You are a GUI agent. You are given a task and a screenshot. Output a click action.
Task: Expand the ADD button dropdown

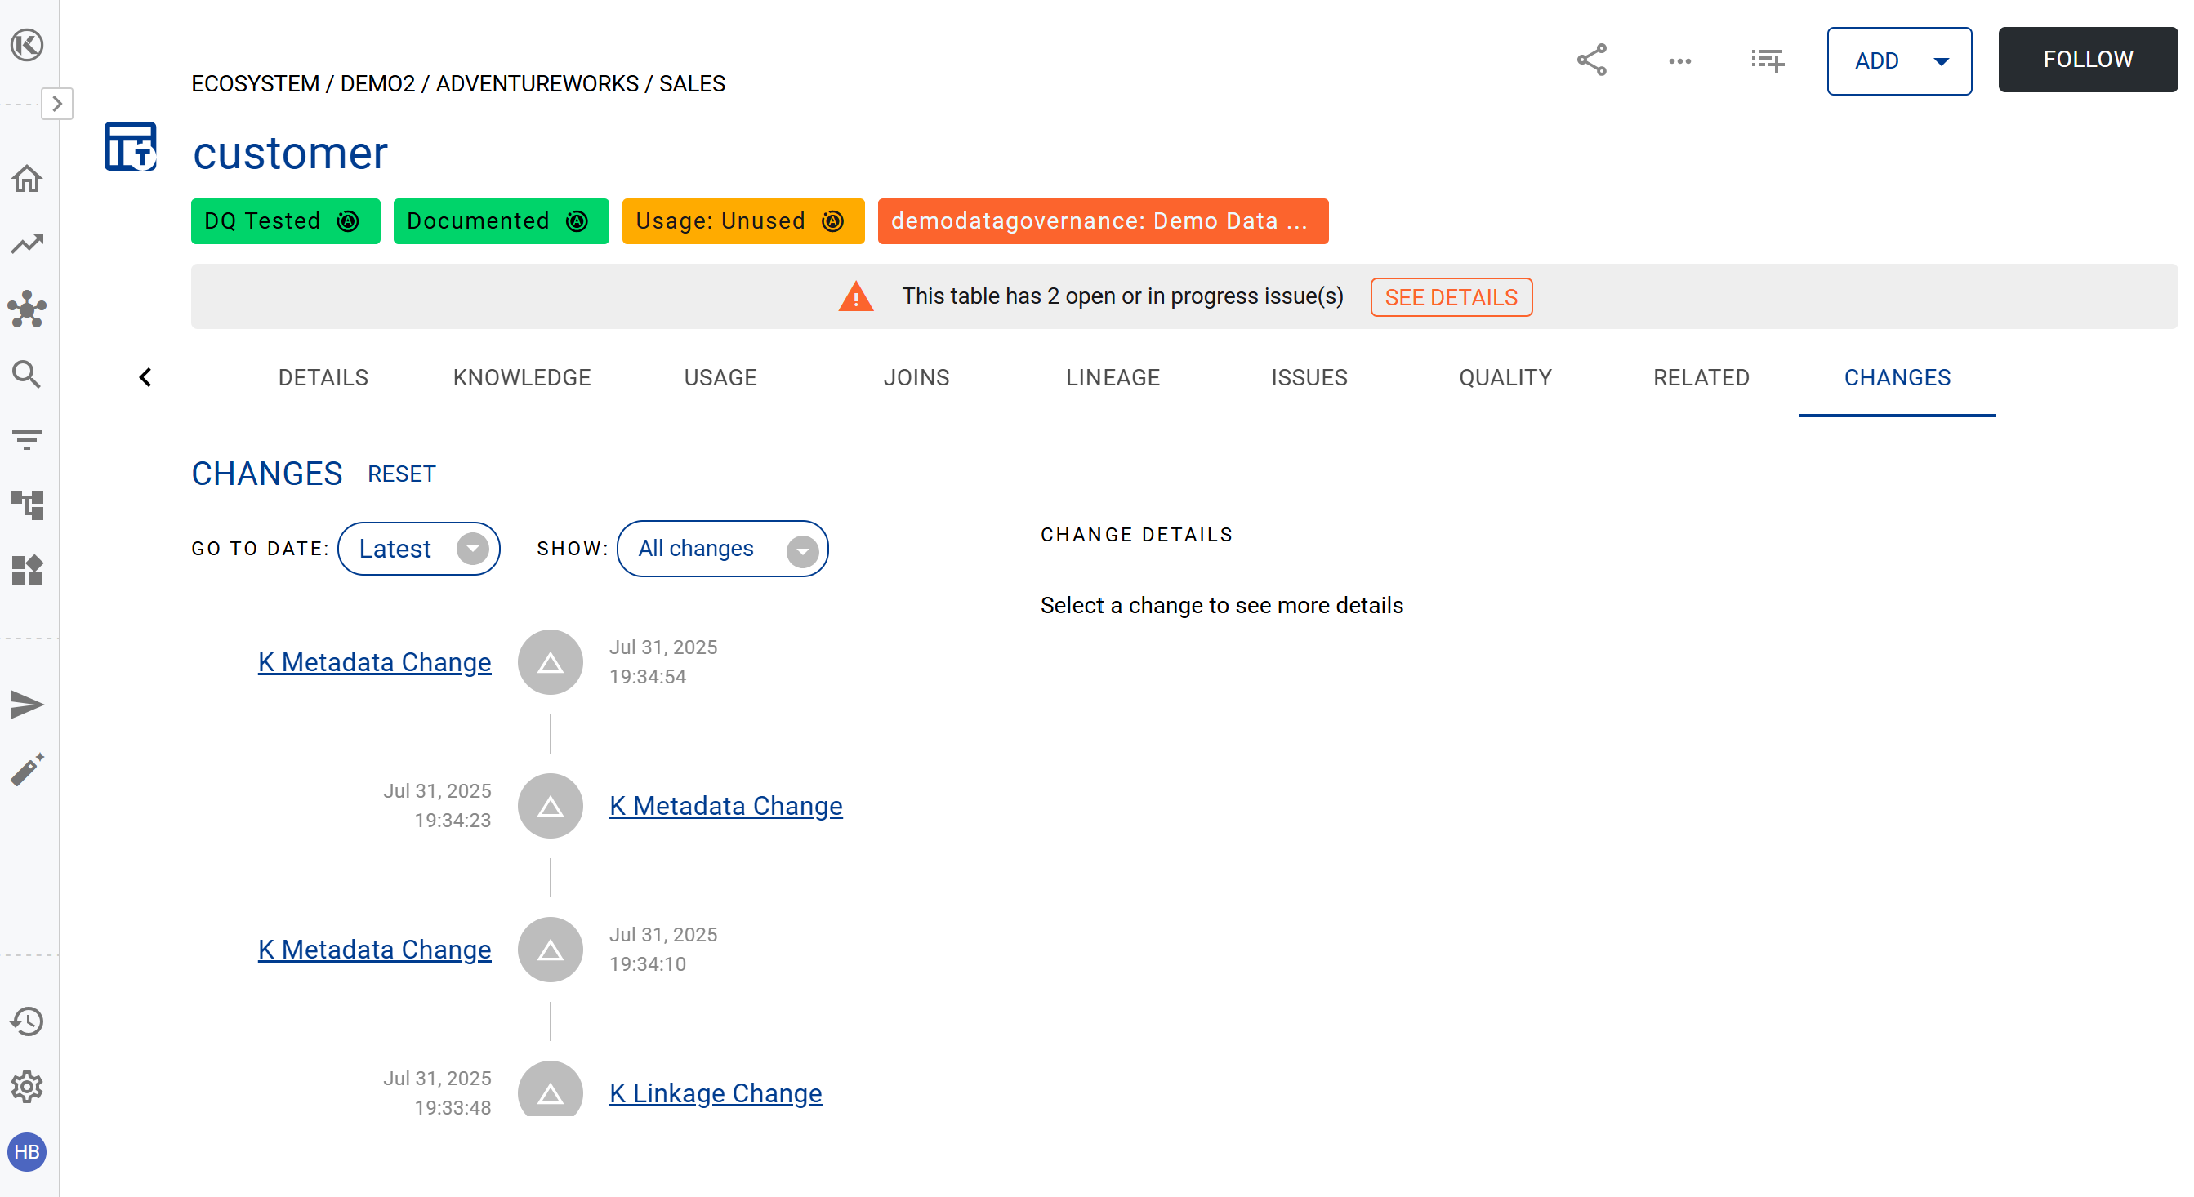(x=1941, y=61)
